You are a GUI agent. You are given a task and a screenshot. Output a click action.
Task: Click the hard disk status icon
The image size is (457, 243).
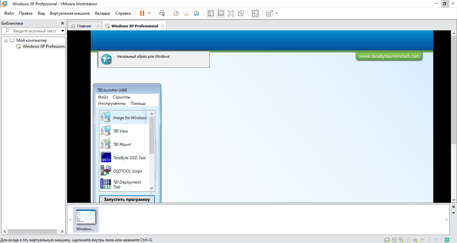coord(387,240)
